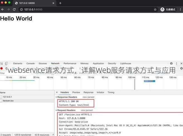This screenshot has height=136, width=183.
Task: Open the Lighthouse panel
Action: pos(126,64)
